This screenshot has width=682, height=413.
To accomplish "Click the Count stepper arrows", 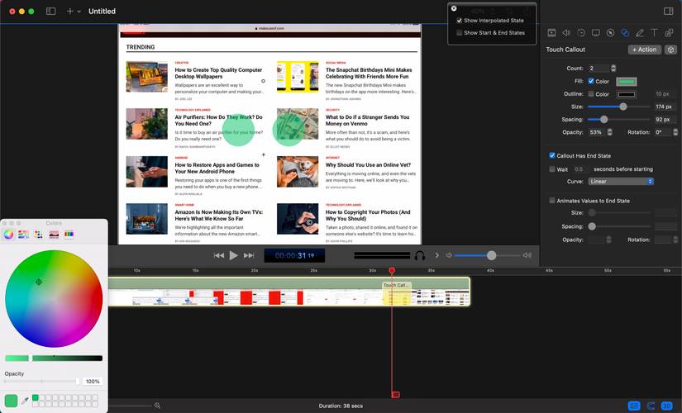I will 613,69.
